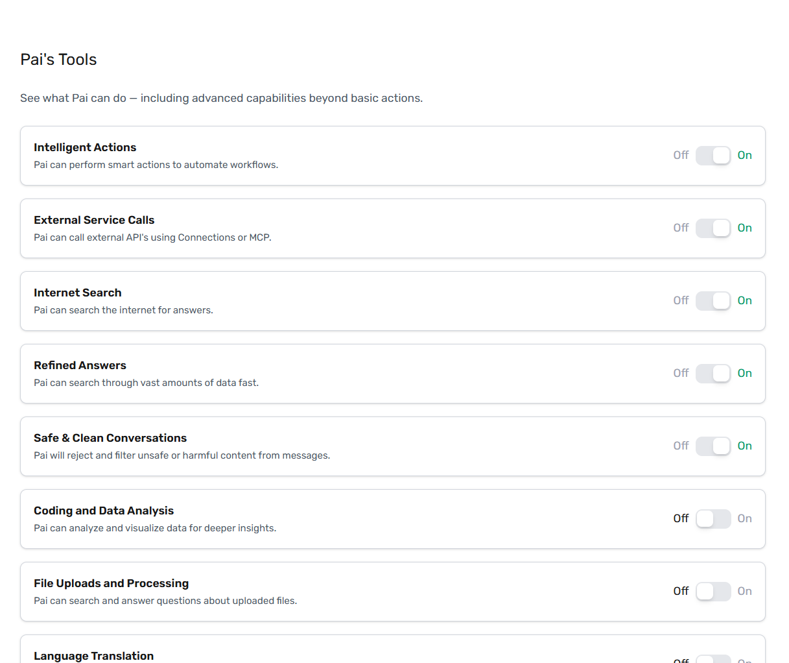789x663 pixels.
Task: Click On label for Coding and Data Analysis
Action: click(x=745, y=518)
